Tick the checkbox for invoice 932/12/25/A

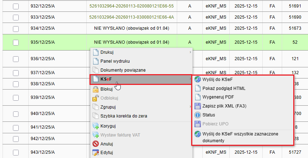[16, 6]
